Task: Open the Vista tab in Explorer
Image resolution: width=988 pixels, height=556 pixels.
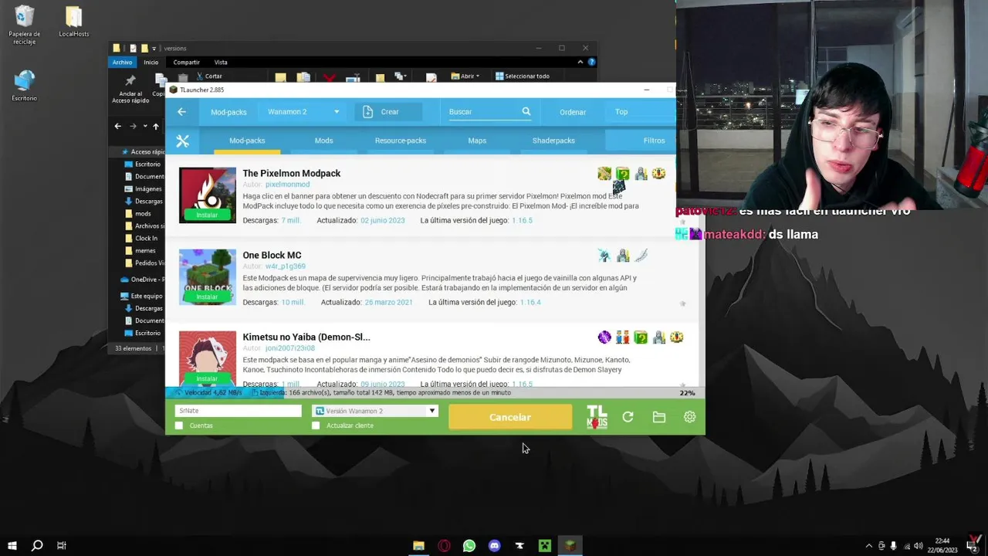Action: click(221, 62)
